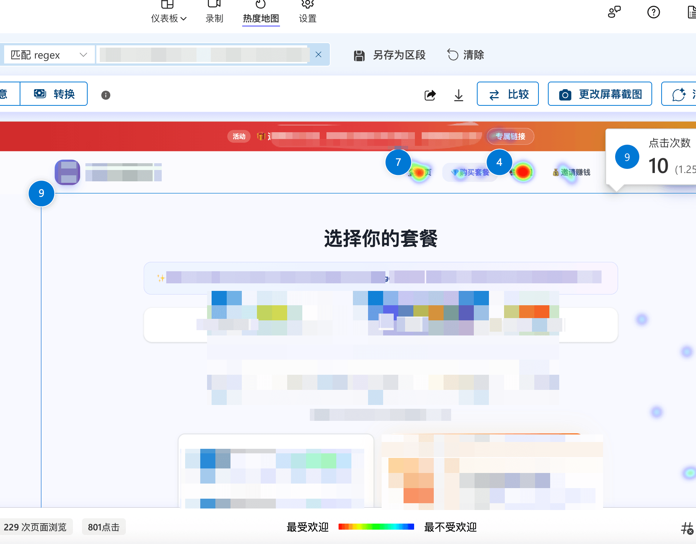The height and width of the screenshot is (544, 696).
Task: Click the info circle icon
Action: [106, 95]
